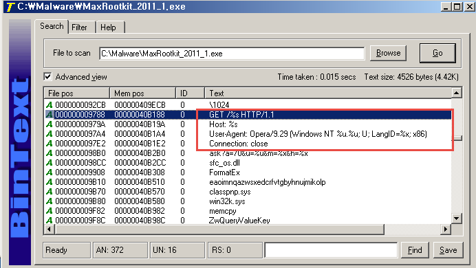The width and height of the screenshot is (476, 268).
Task: Click the find text input box
Action: click(331, 250)
